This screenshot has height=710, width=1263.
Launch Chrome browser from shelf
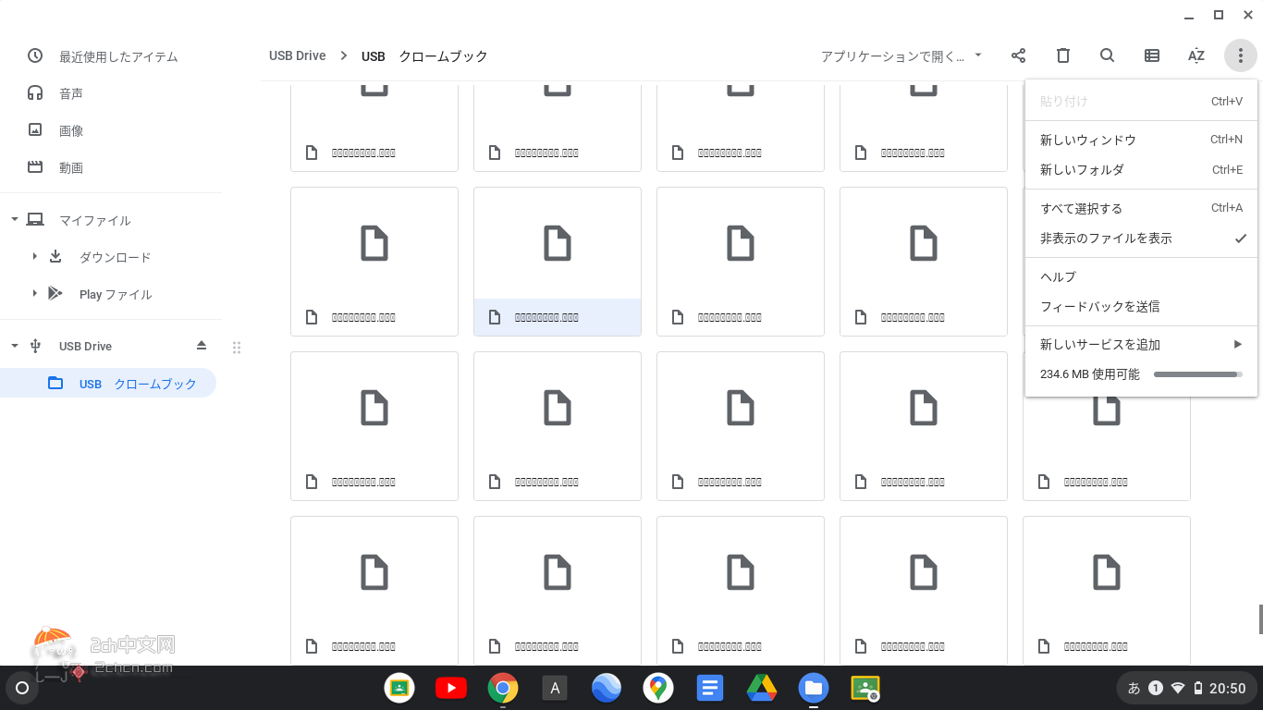click(x=503, y=688)
